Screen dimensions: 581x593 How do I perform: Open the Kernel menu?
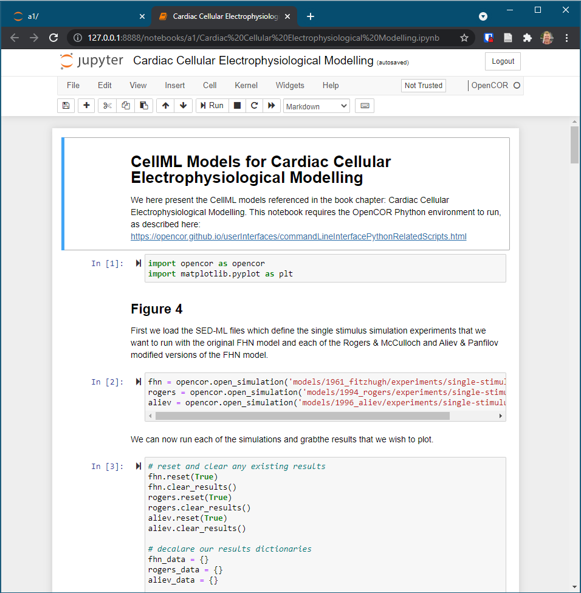(x=246, y=86)
